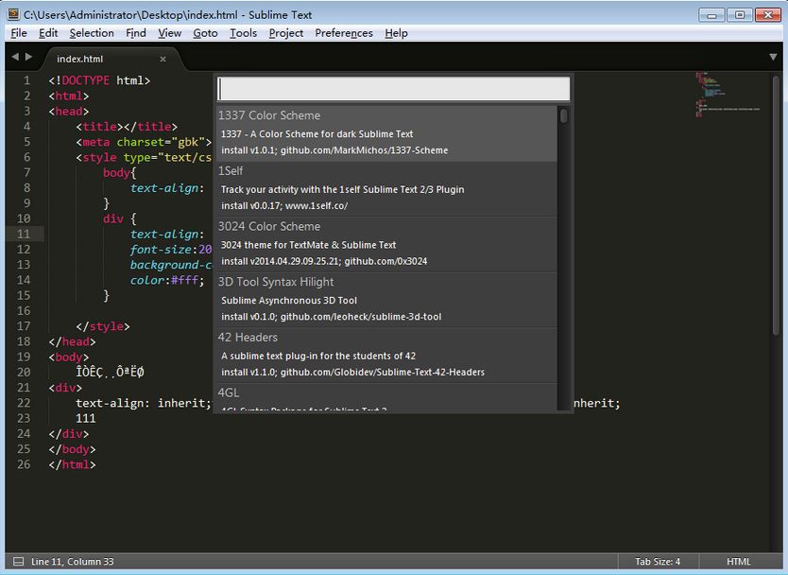Open the tab list dropdown arrow

click(773, 58)
